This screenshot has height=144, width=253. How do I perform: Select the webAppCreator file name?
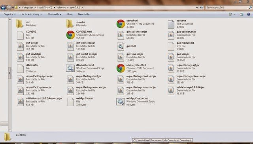[x=84, y=98]
